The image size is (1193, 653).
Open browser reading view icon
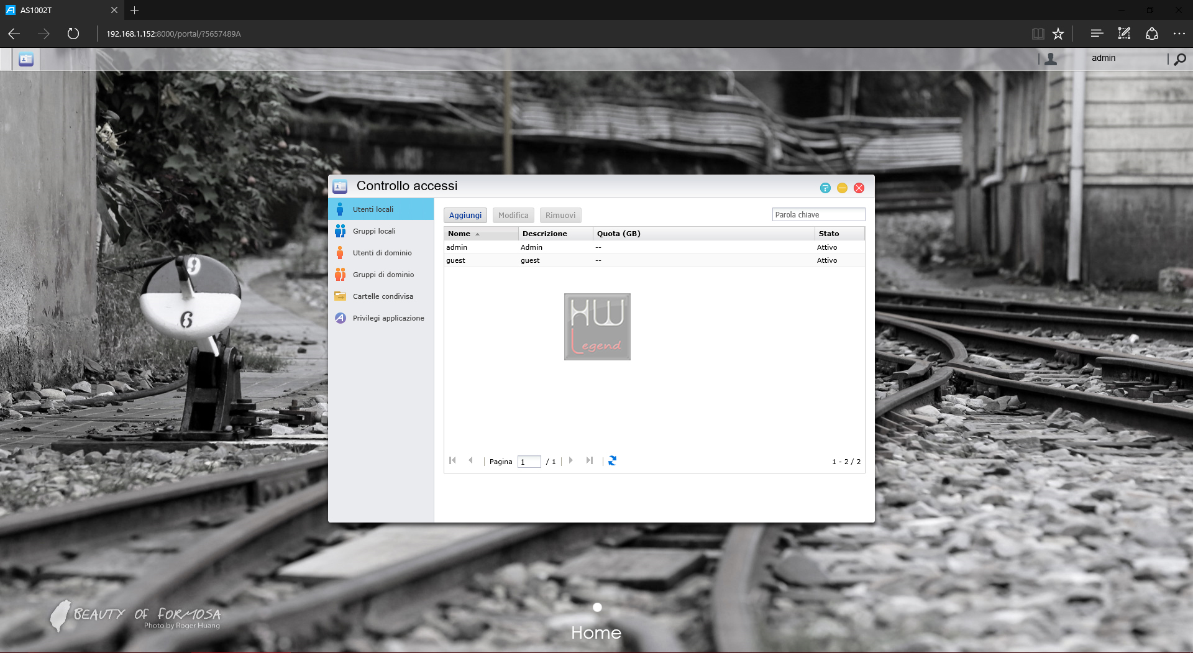click(1038, 34)
